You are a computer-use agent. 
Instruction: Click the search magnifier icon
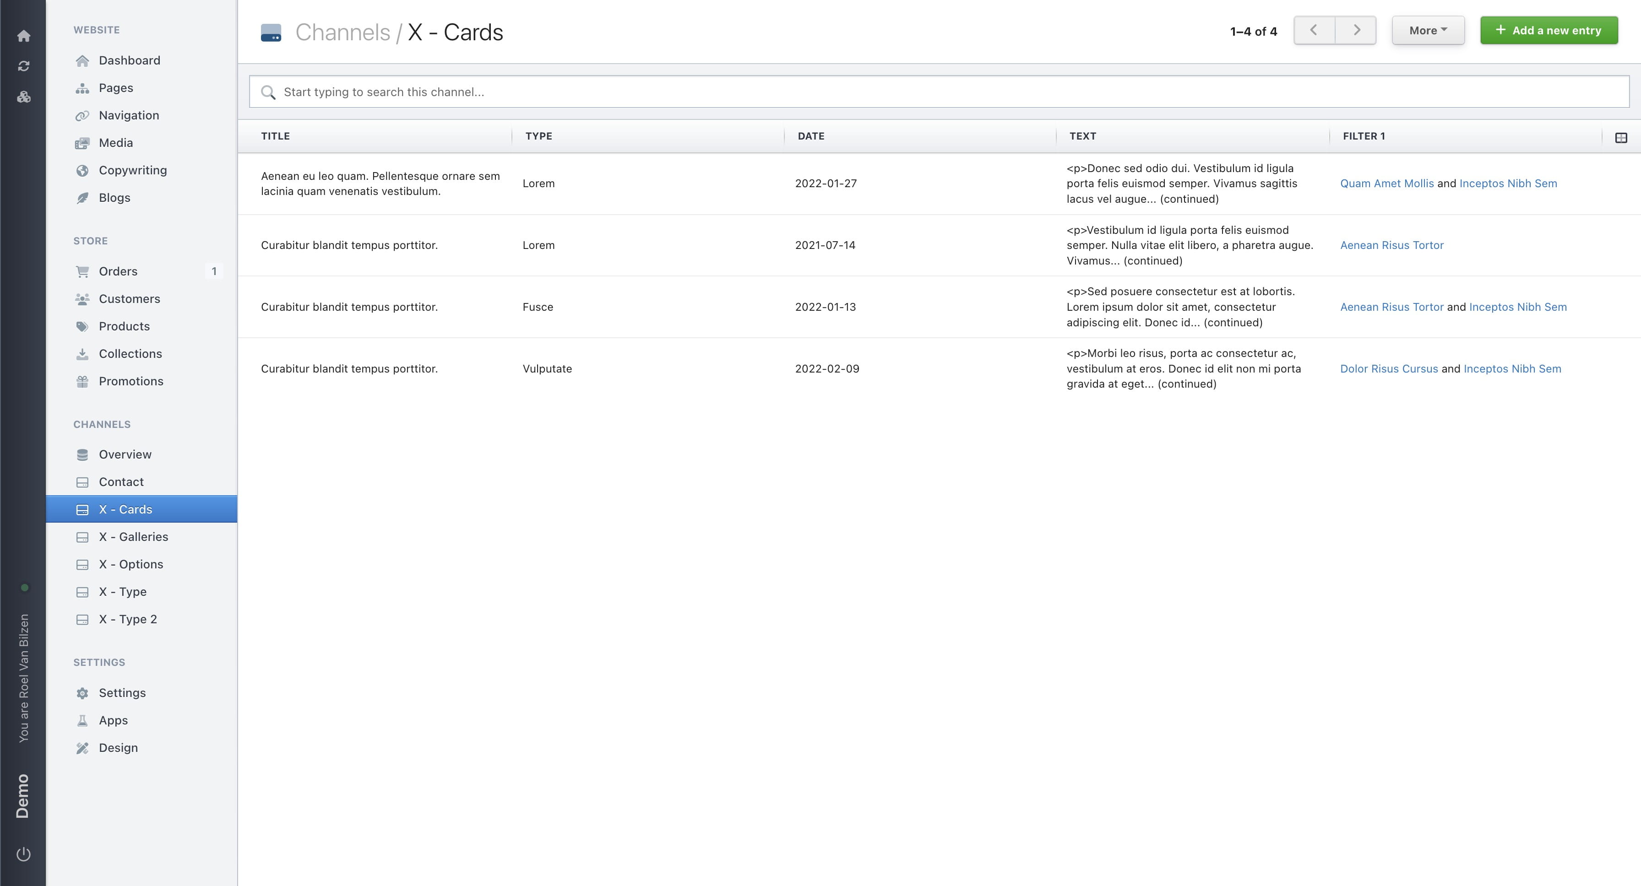[x=268, y=92]
